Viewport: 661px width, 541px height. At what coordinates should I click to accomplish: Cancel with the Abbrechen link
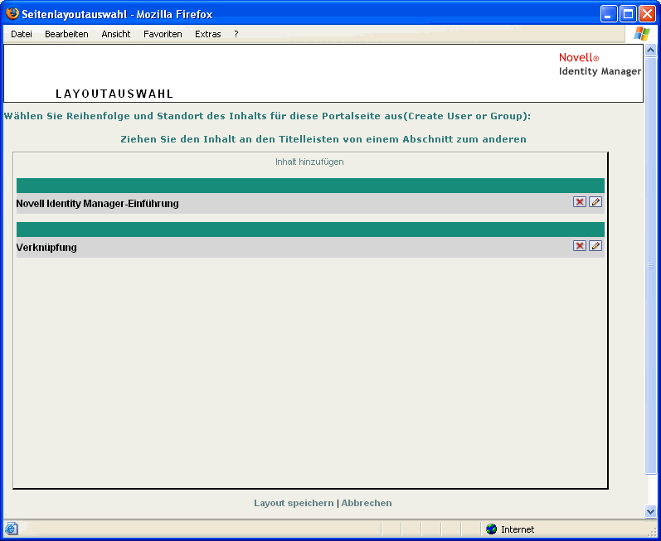(367, 503)
